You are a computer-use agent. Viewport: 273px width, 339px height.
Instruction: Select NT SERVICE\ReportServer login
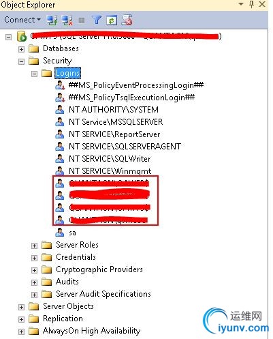(114, 134)
